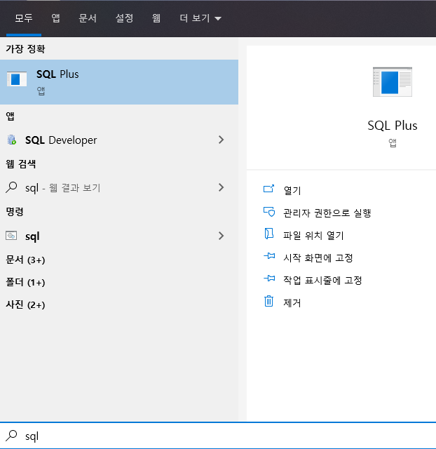Viewport: 436px width, 449px height.
Task: Click the 열기 open icon
Action: (268, 189)
